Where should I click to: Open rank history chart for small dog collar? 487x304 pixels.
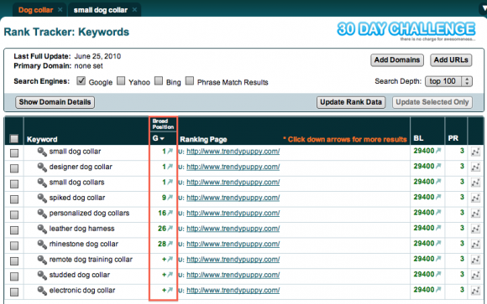[x=475, y=152]
